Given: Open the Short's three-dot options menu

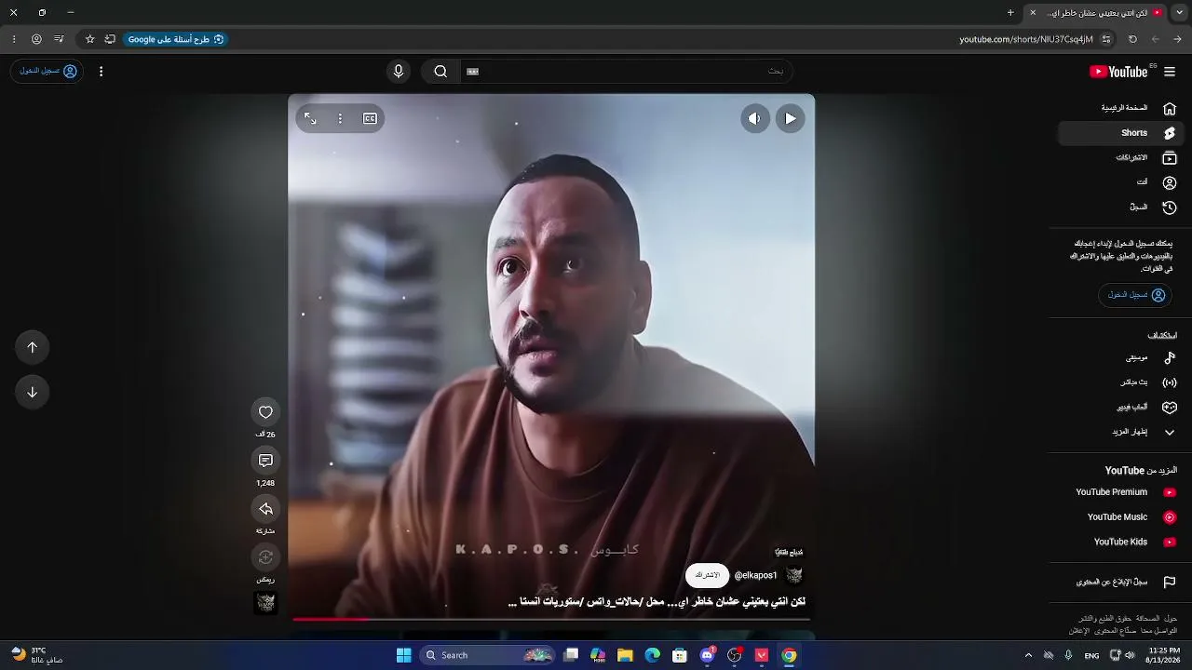Looking at the screenshot, I should tap(340, 118).
